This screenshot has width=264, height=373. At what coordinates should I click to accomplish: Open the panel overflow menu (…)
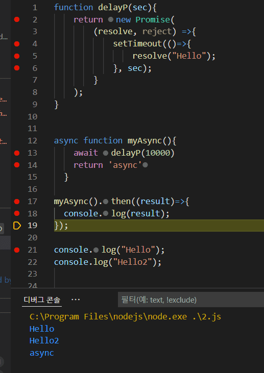tap(76, 300)
